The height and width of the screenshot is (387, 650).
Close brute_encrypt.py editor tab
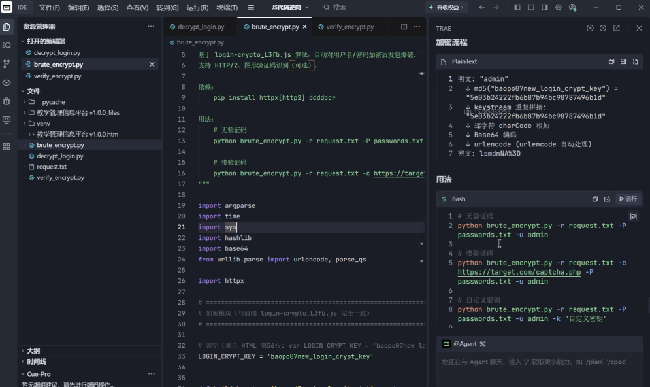304,27
